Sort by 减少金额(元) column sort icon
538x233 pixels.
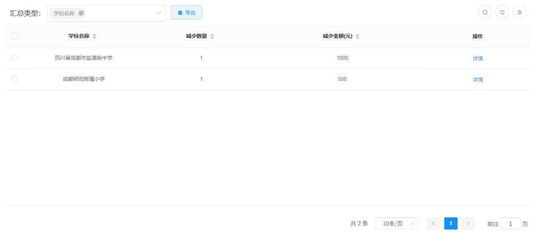(357, 36)
